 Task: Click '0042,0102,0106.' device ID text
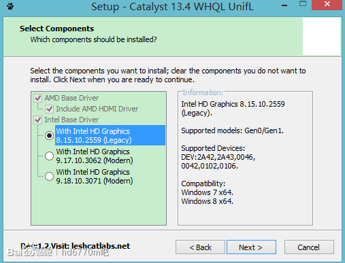(210, 166)
